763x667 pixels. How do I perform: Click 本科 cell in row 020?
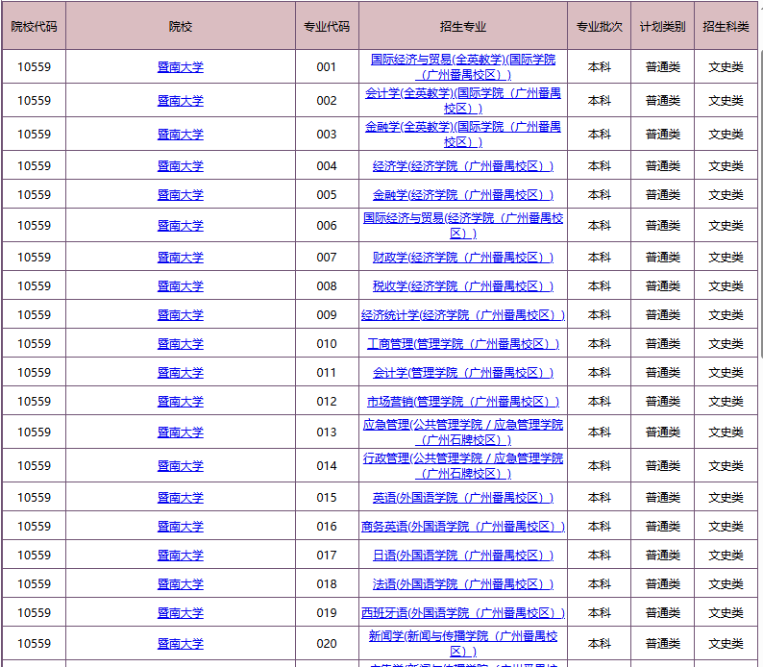[599, 644]
